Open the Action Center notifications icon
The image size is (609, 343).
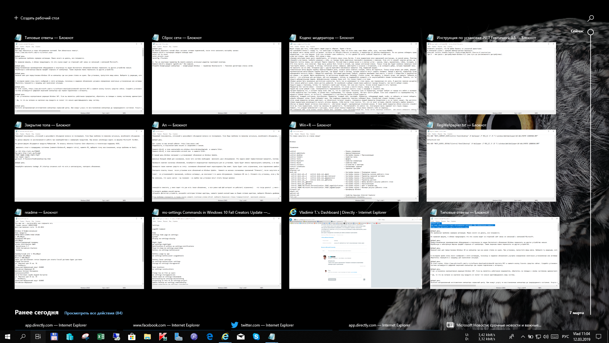point(599,337)
